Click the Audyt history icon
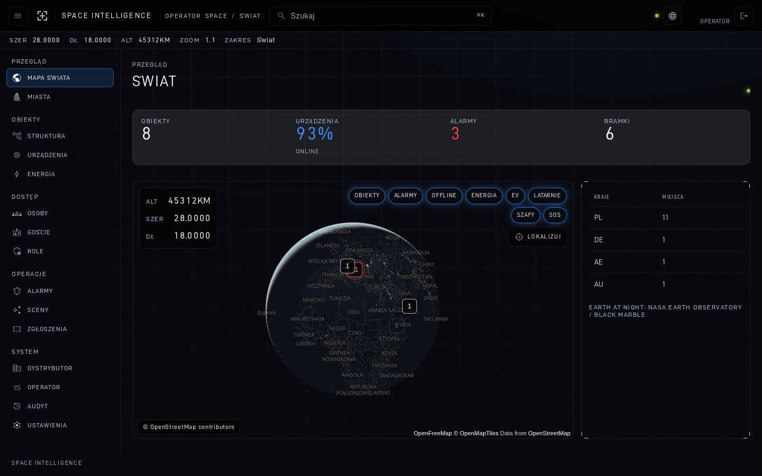Image resolution: width=762 pixels, height=476 pixels. 17,406
